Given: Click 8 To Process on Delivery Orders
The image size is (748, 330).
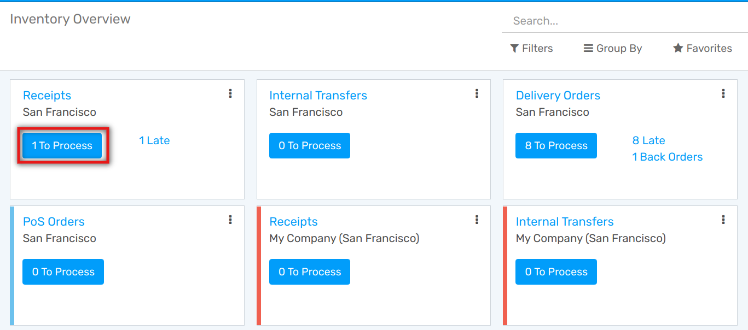Looking at the screenshot, I should 556,146.
